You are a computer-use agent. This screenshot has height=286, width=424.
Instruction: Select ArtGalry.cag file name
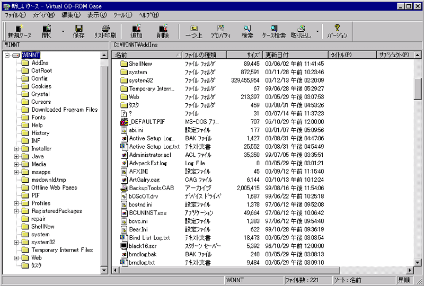coord(144,180)
